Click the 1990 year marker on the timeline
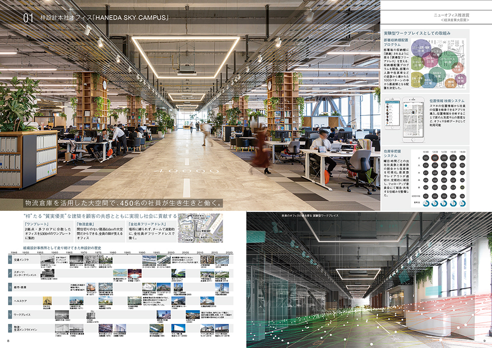Screen dimensions: 492x348 coord(142,252)
